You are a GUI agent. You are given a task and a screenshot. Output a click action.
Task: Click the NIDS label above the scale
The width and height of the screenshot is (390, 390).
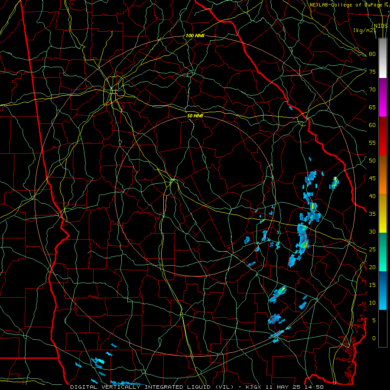tap(381, 26)
